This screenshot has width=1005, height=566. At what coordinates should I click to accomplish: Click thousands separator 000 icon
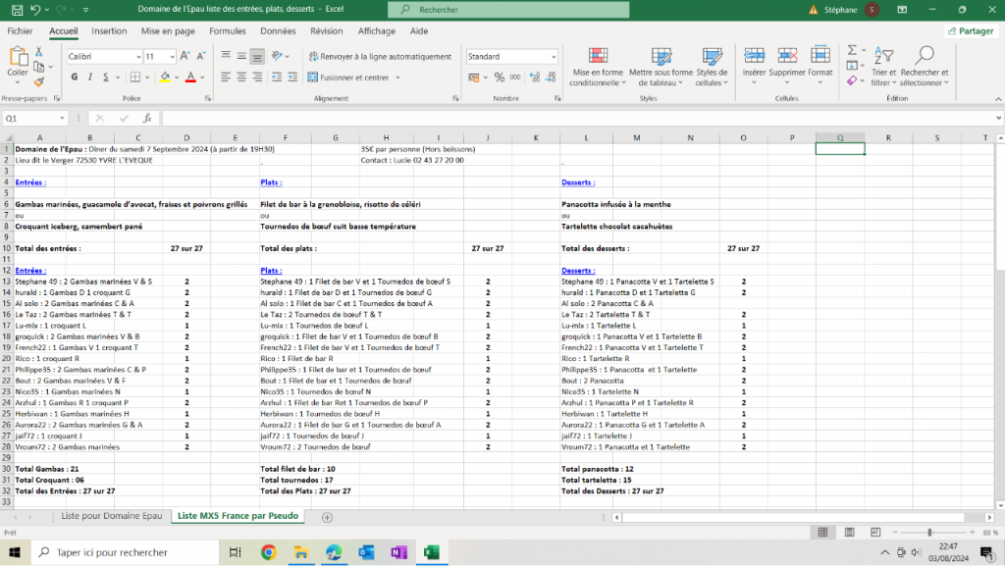point(515,77)
